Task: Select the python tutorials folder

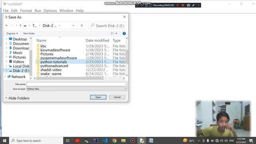Action: pos(81,62)
